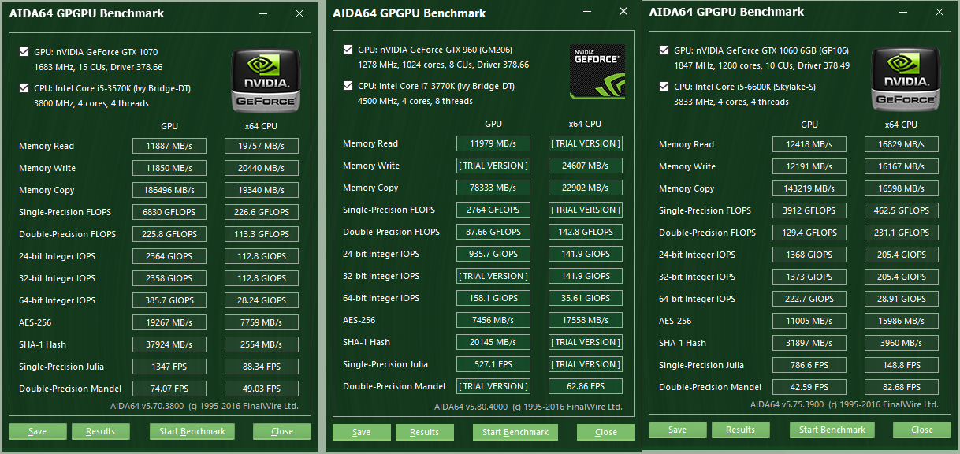
Task: Click the 11005 MB/s AES-256 value
Action: (x=809, y=321)
